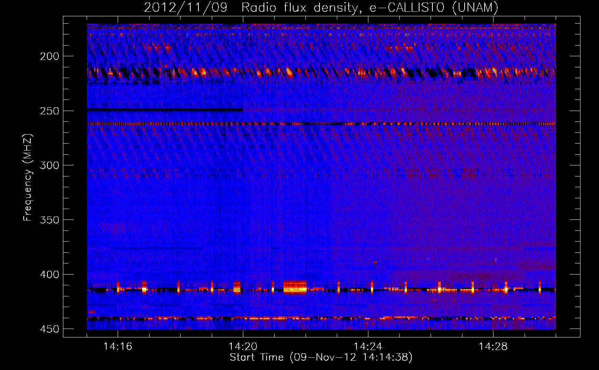Click the 250 frequency tick label
The image size is (599, 370).
click(50, 111)
